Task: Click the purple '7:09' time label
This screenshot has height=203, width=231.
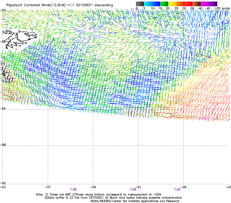Action: coord(177,190)
